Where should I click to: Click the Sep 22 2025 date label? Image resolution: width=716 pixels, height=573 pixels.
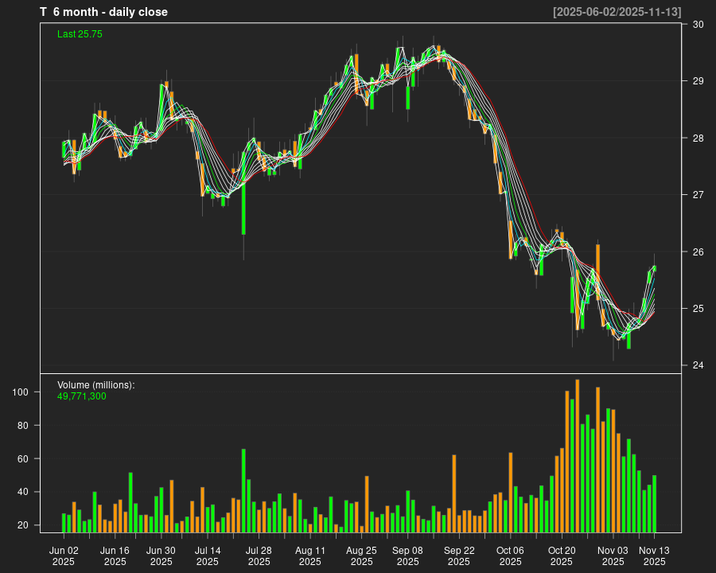[x=459, y=555]
